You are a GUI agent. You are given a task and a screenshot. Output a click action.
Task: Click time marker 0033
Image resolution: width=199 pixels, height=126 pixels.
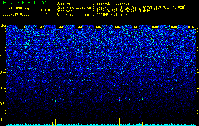pos(59,27)
